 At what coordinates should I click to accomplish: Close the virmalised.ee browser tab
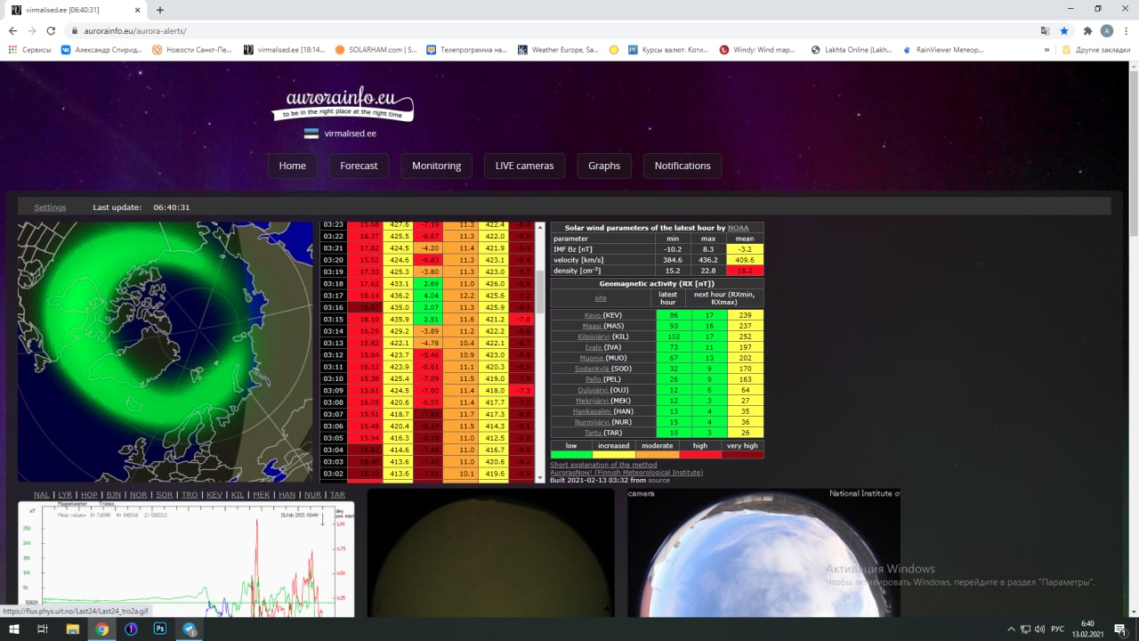(x=137, y=10)
